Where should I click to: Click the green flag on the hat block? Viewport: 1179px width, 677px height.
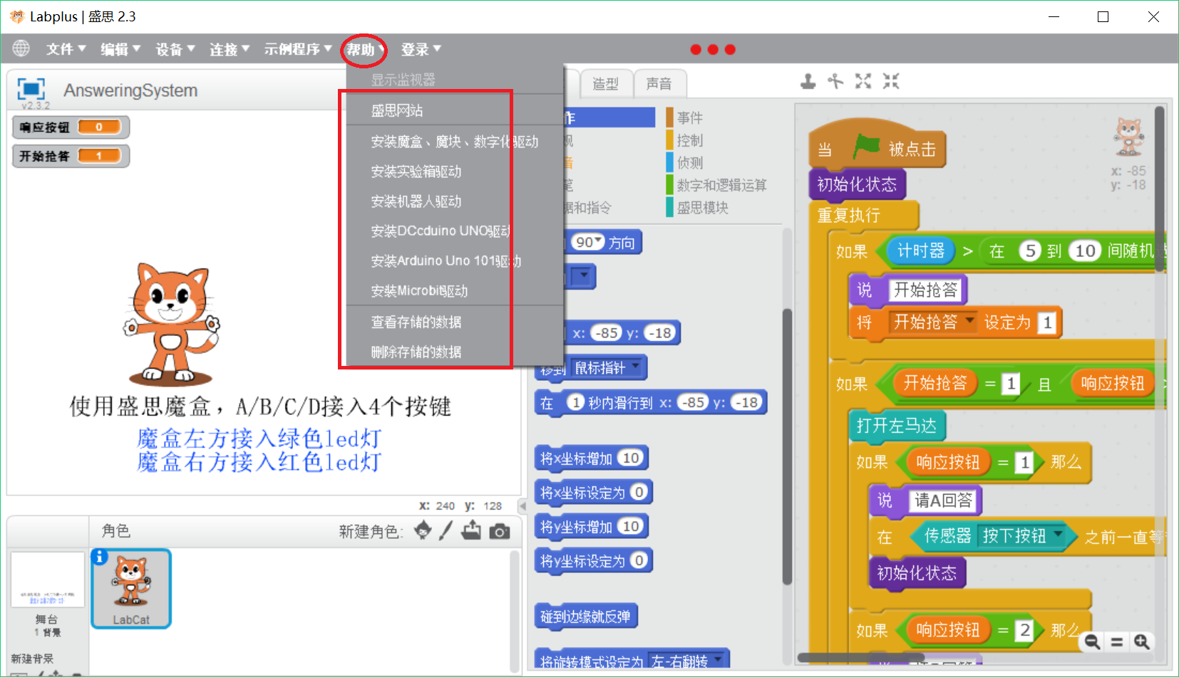[x=866, y=147]
